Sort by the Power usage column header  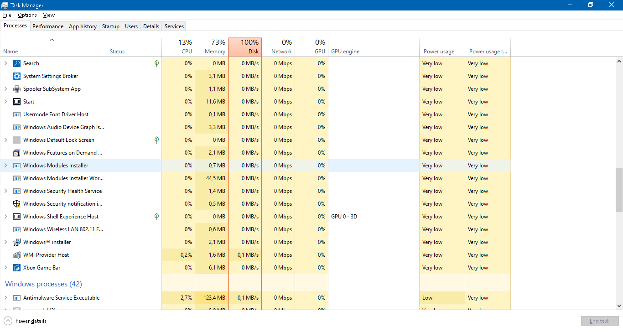442,47
